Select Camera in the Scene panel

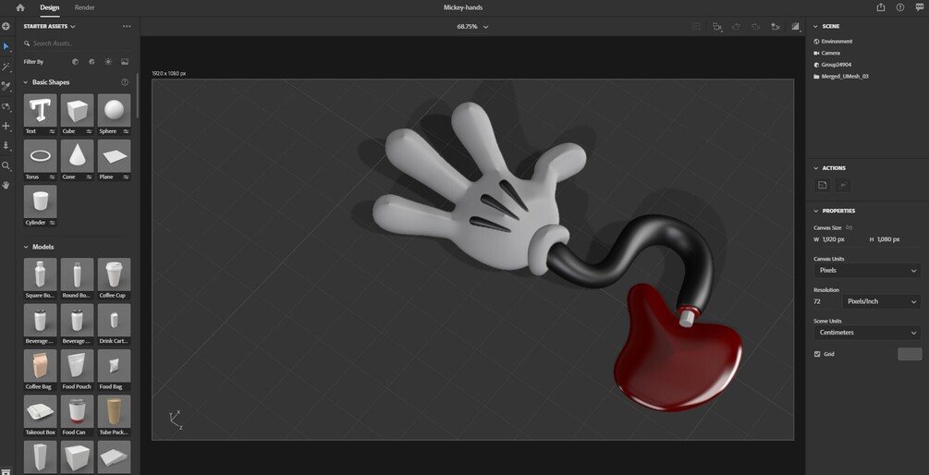pyautogui.click(x=830, y=54)
